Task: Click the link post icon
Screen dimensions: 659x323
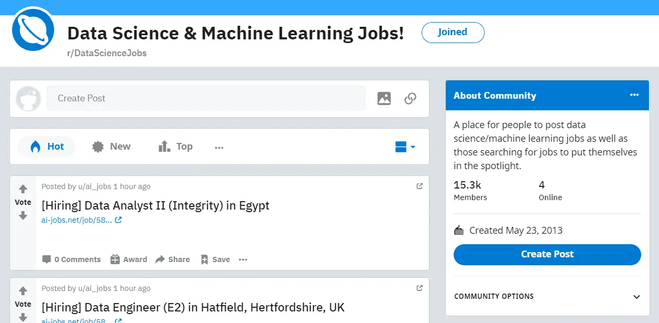Action: point(410,98)
